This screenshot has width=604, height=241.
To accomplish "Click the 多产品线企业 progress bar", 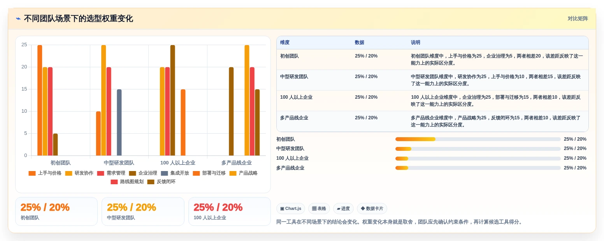I will coord(478,168).
